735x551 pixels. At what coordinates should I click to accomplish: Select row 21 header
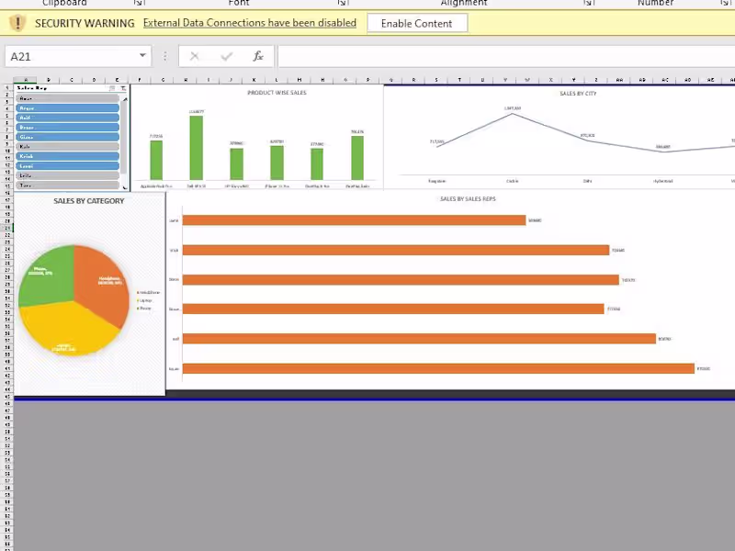click(x=7, y=228)
